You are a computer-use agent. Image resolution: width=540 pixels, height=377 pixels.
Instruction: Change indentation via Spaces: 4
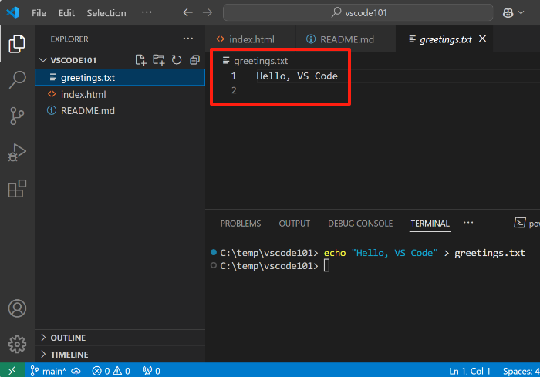pos(521,371)
